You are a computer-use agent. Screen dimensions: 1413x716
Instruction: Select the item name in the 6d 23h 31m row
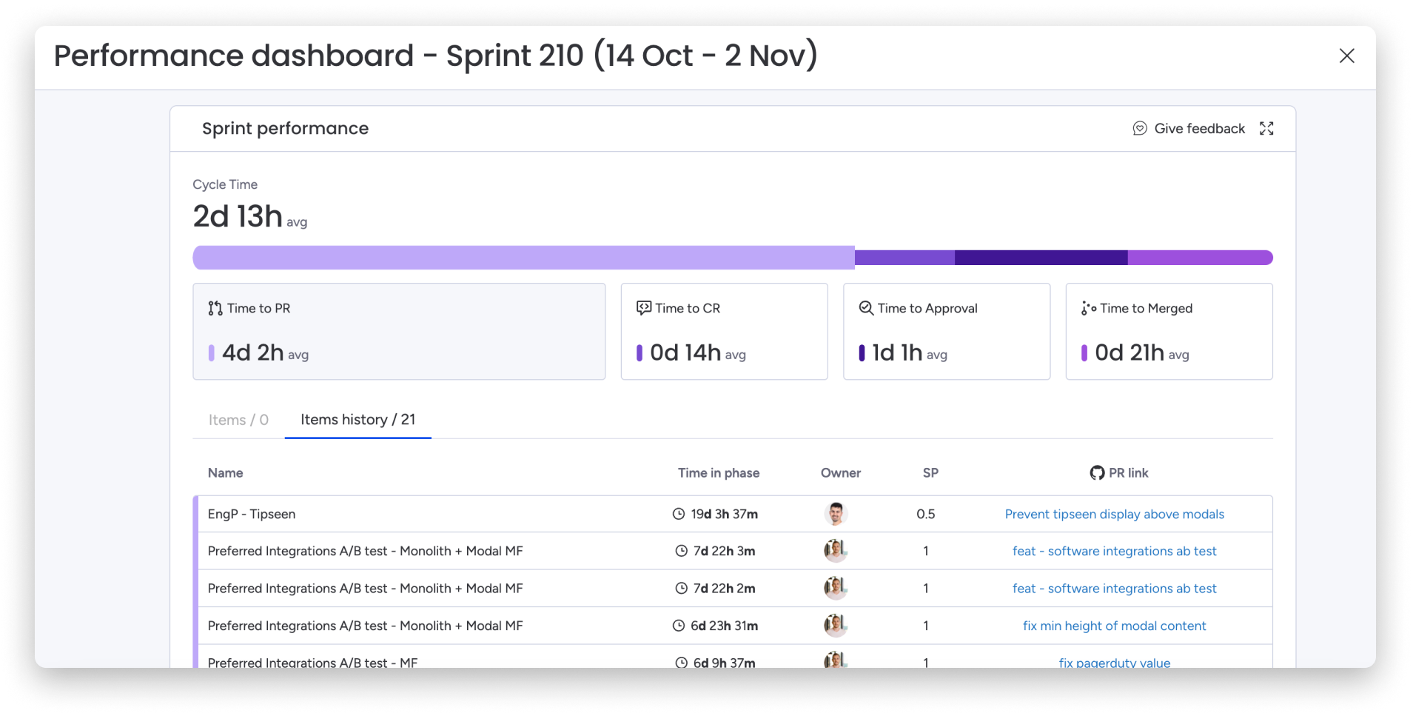click(x=365, y=626)
